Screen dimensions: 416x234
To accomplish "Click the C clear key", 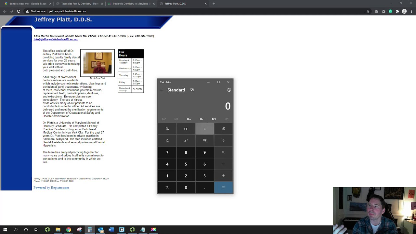I will click(204, 129).
